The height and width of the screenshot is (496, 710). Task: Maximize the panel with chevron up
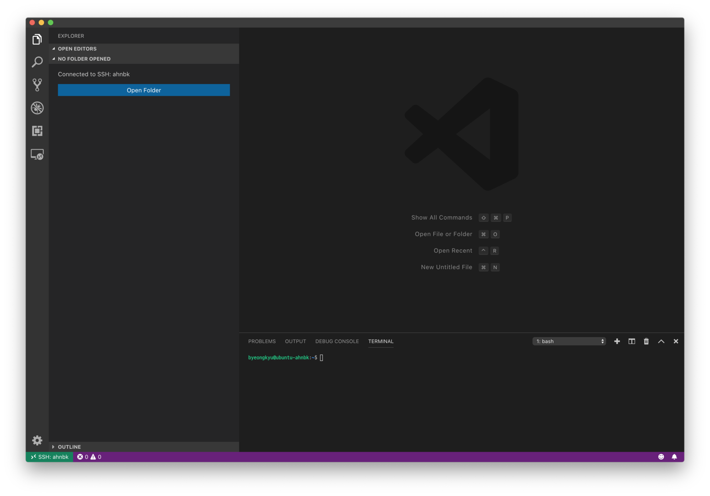(661, 341)
